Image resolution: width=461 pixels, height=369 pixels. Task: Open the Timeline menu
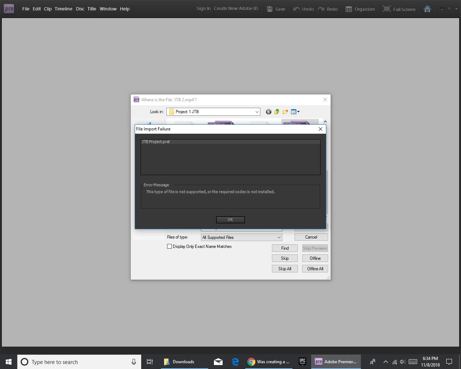(63, 9)
